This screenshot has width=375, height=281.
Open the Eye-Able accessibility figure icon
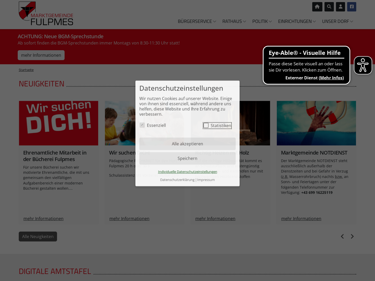coord(363,65)
